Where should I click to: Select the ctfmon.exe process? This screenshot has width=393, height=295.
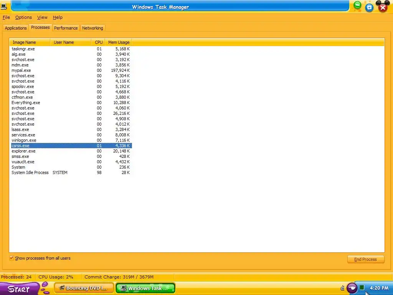coord(71,97)
